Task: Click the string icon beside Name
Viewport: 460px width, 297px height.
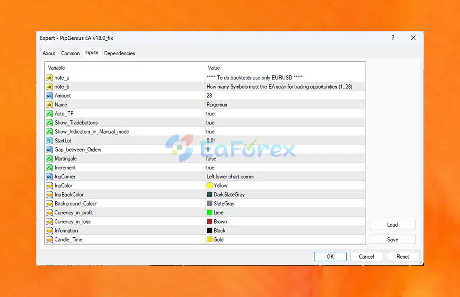Action: tap(49, 105)
